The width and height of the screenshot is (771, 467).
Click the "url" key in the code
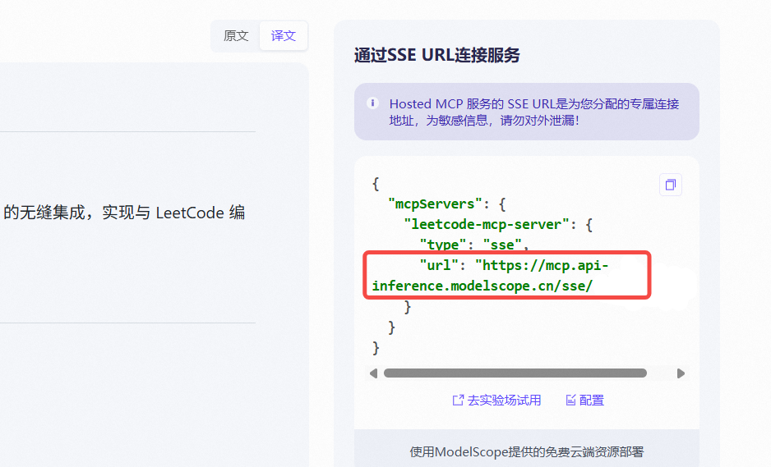439,266
